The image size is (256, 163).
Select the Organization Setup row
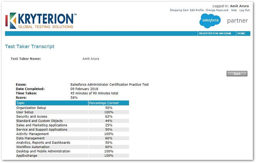pos(72,108)
